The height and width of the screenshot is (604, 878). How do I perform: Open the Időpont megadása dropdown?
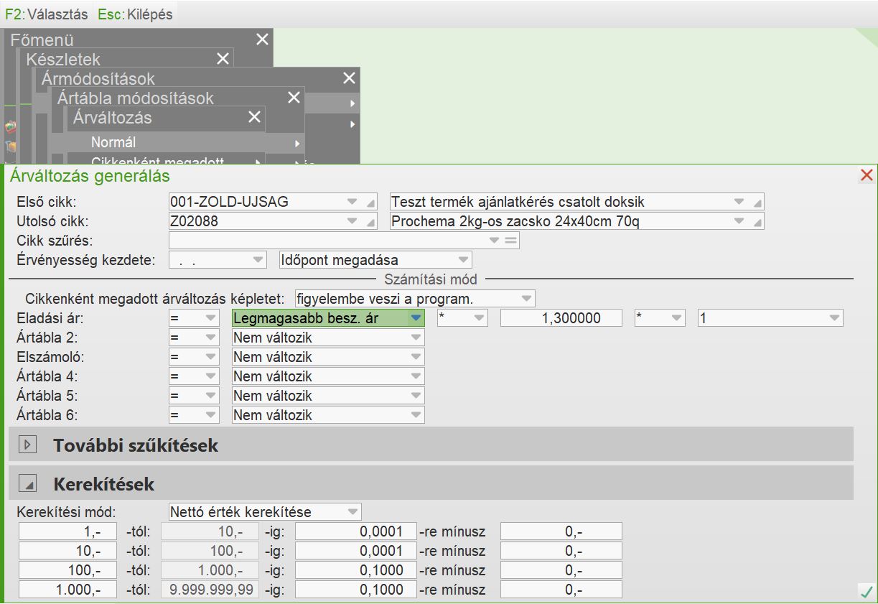[x=463, y=260]
